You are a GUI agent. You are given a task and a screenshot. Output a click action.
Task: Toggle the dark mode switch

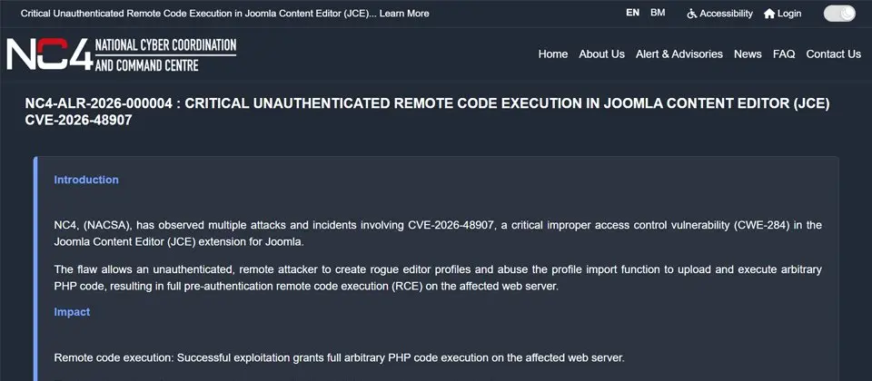(x=839, y=14)
